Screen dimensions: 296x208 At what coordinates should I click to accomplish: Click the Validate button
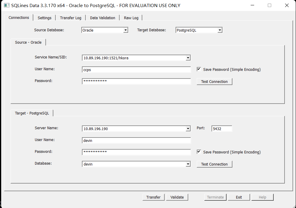[177, 197]
